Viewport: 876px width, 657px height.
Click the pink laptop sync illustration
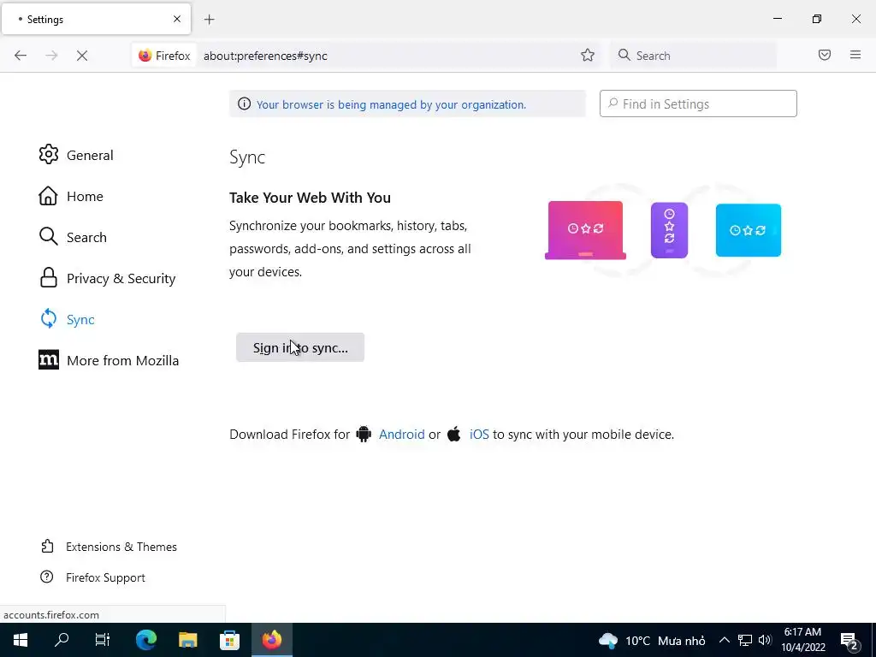point(585,230)
